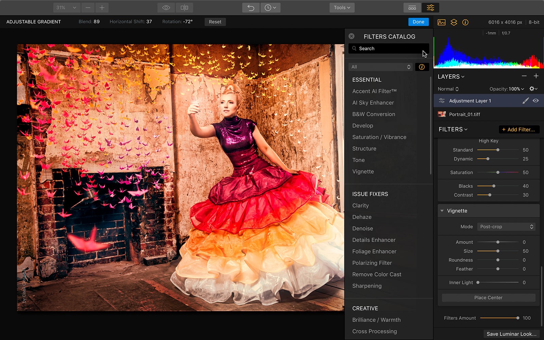Image resolution: width=544 pixels, height=340 pixels.
Task: Open the layers stack icon
Action: pos(454,22)
